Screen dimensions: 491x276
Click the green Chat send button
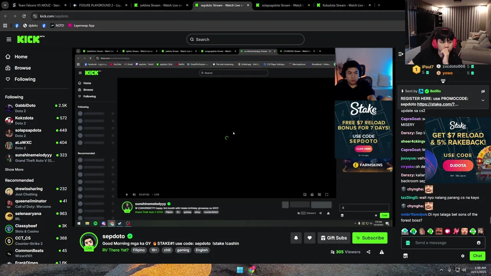[477, 256]
